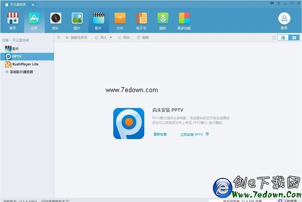Open the Music (音乐) vinyl icon
The image size is (302, 202).
point(56,18)
